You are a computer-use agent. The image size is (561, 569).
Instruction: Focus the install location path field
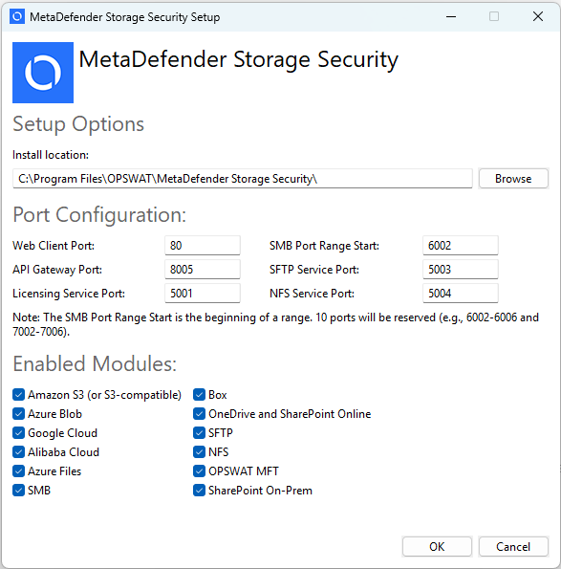243,179
